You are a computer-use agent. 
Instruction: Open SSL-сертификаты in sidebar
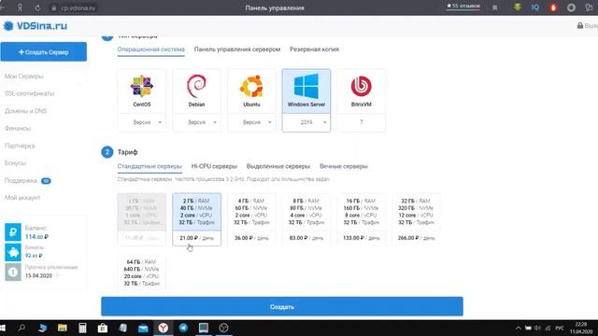[x=29, y=93]
